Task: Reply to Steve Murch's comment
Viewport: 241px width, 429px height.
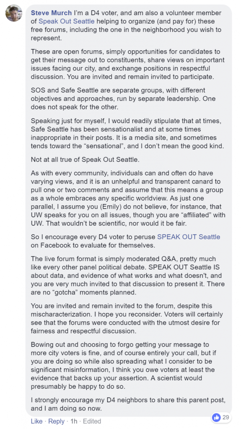Action: (56, 421)
